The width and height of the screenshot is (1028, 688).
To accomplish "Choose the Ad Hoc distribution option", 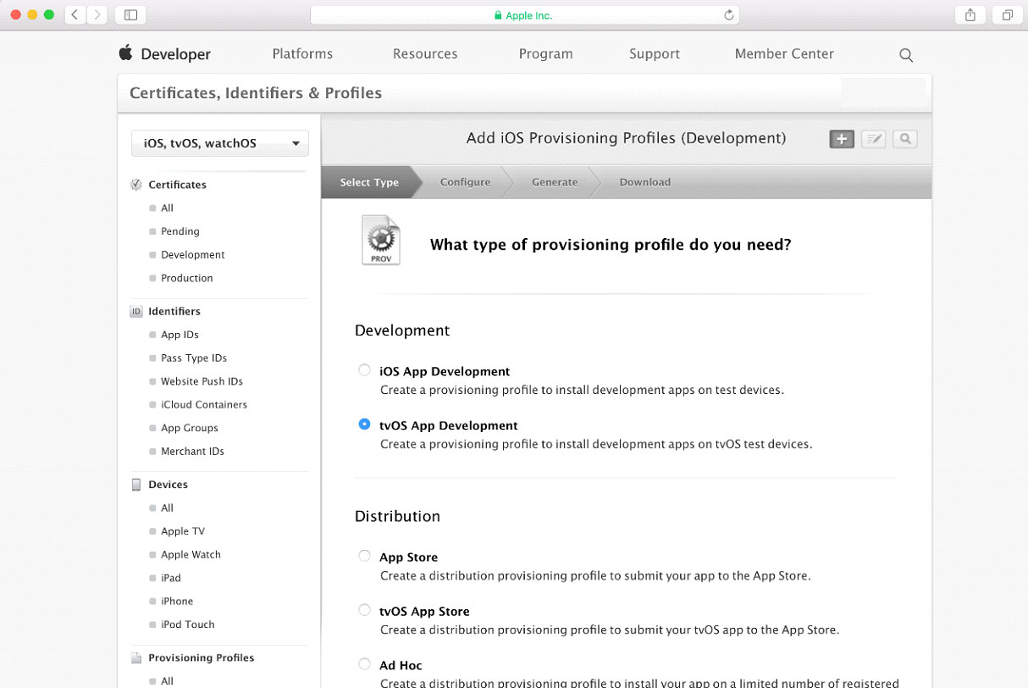I will pyautogui.click(x=364, y=664).
